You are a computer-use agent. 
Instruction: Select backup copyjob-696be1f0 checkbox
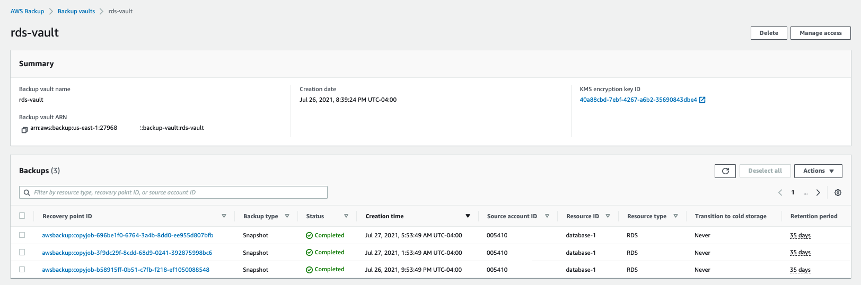tap(22, 235)
